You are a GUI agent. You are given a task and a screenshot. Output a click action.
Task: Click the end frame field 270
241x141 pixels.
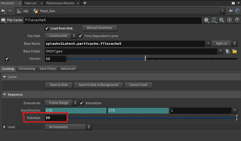pyautogui.click(x=138, y=110)
